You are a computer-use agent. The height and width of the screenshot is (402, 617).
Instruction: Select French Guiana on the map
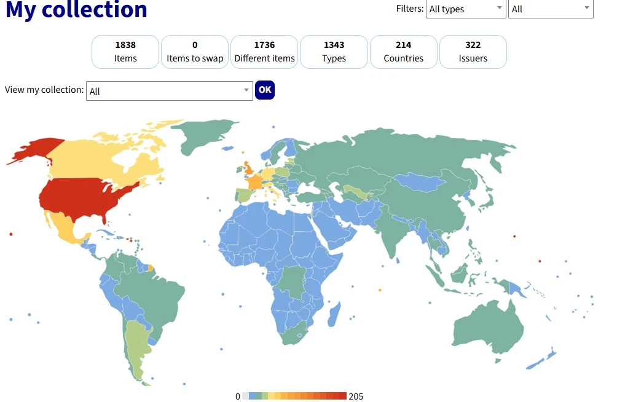coord(151,268)
